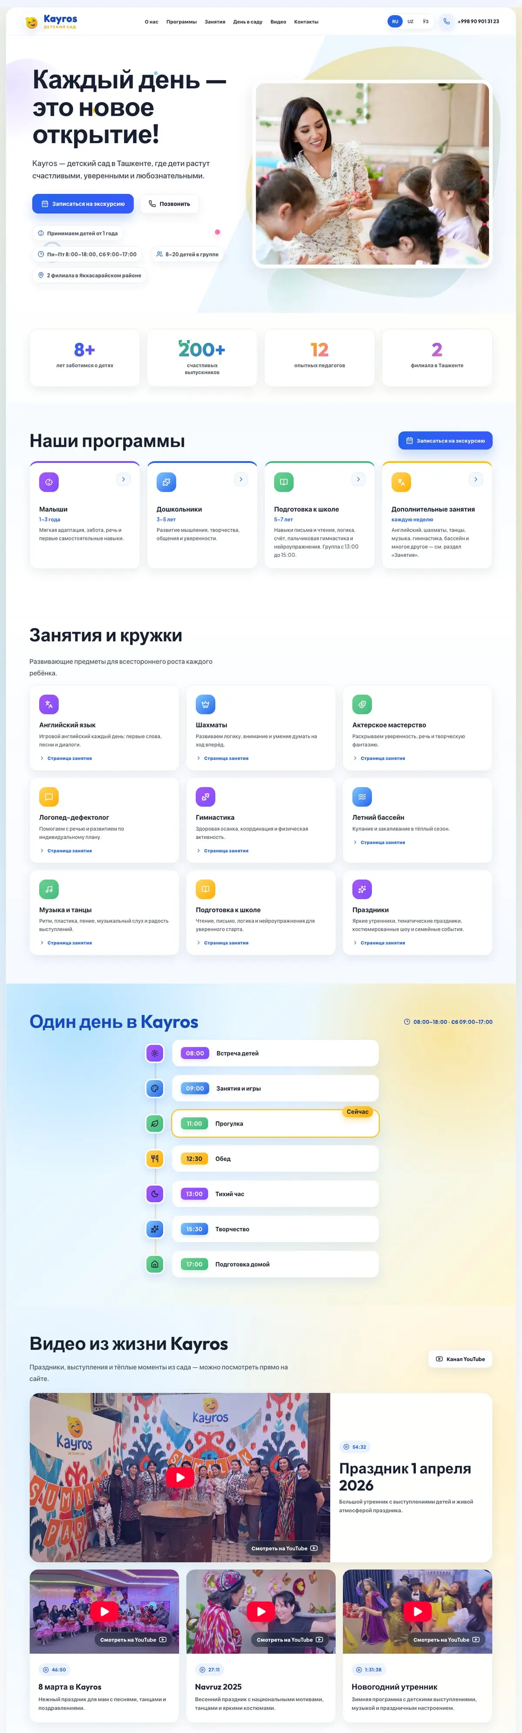The width and height of the screenshot is (522, 1733).
Task: Click the palette icon beside Занятия и игры
Action: coord(155,1088)
